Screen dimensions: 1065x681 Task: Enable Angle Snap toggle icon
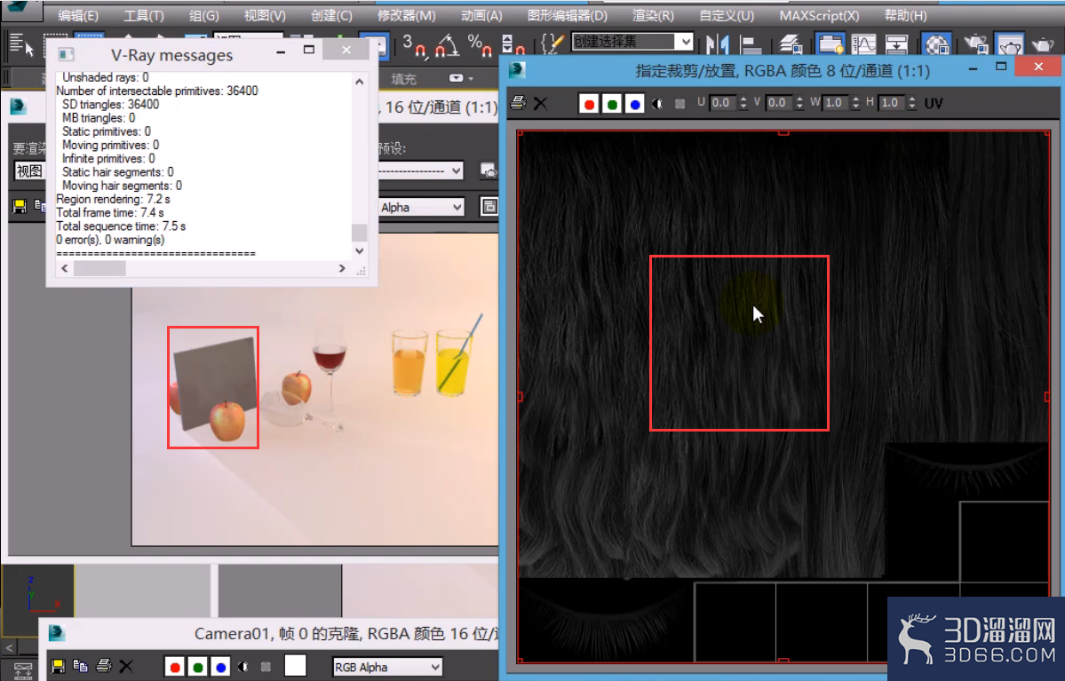click(446, 44)
